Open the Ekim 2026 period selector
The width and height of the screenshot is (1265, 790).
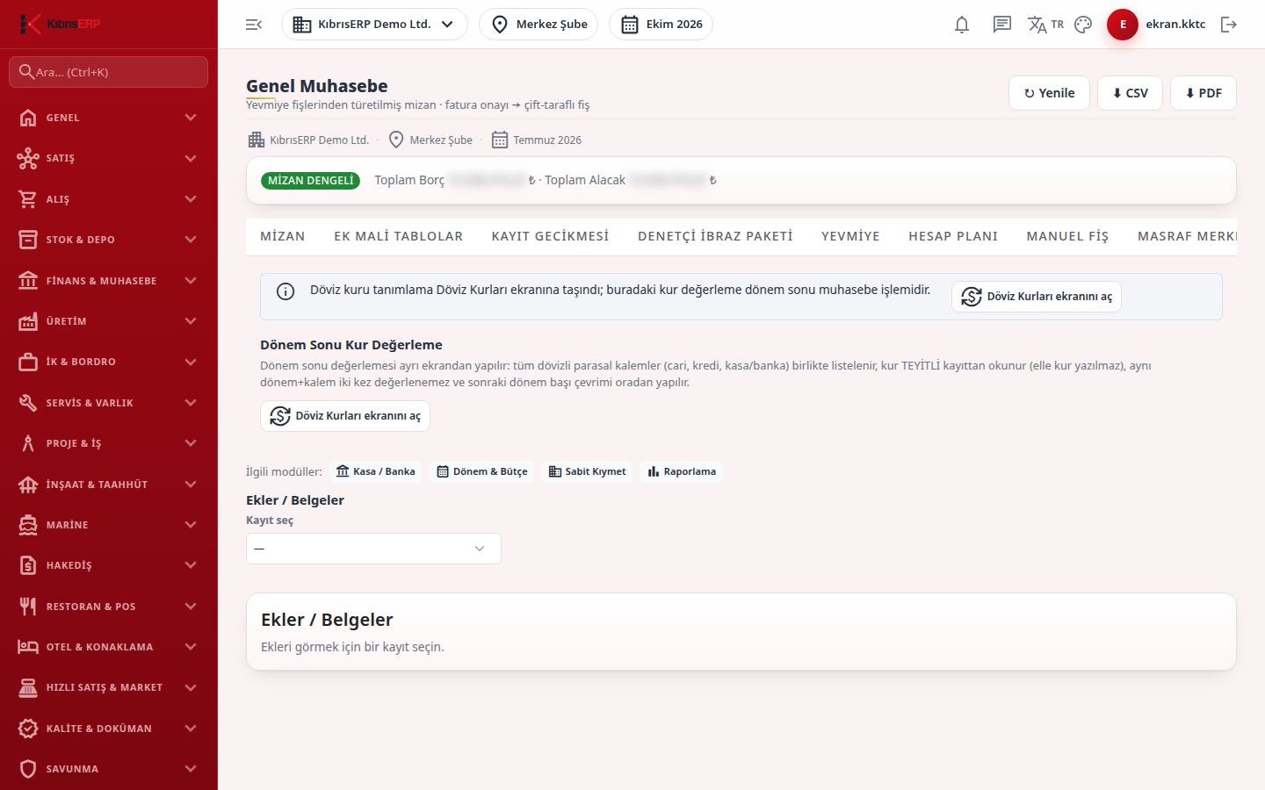pos(661,25)
